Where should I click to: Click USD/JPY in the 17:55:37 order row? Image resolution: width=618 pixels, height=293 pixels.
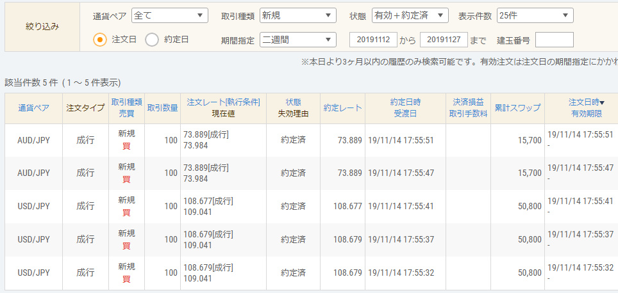pos(33,239)
